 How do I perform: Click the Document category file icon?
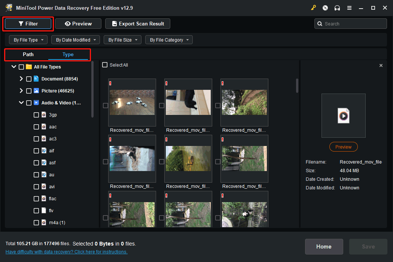click(x=36, y=79)
